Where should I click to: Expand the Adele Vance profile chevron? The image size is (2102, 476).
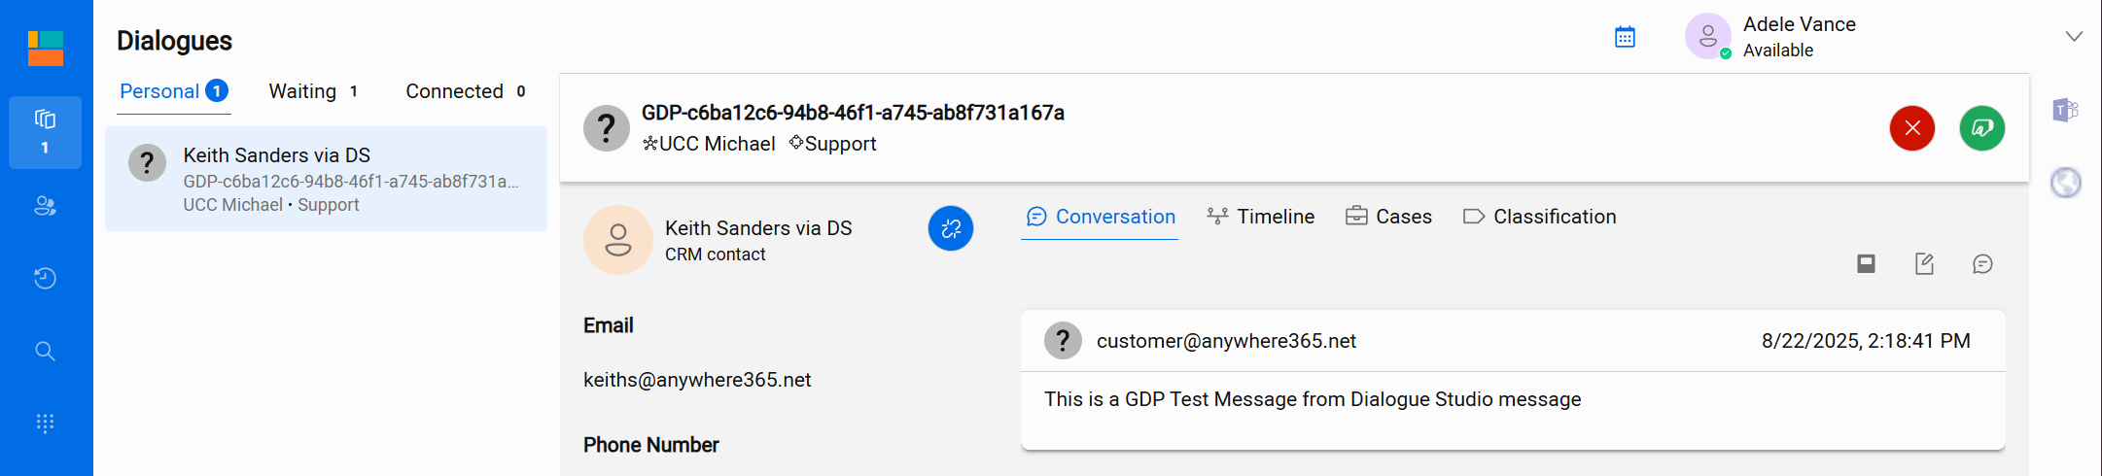click(x=2074, y=37)
